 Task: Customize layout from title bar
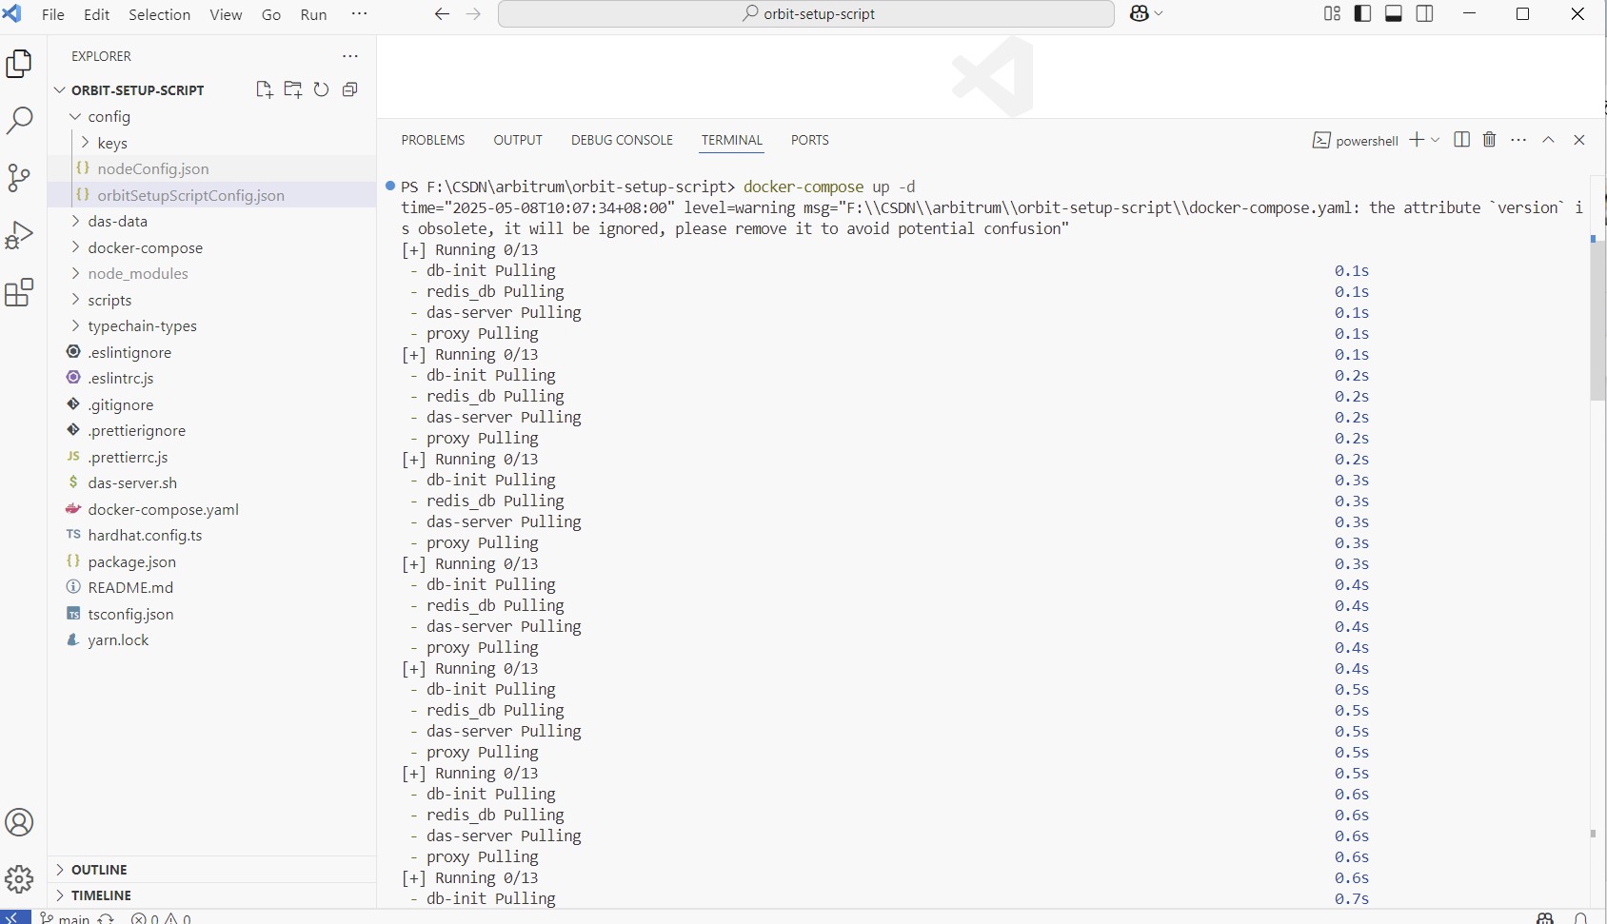pos(1332,13)
